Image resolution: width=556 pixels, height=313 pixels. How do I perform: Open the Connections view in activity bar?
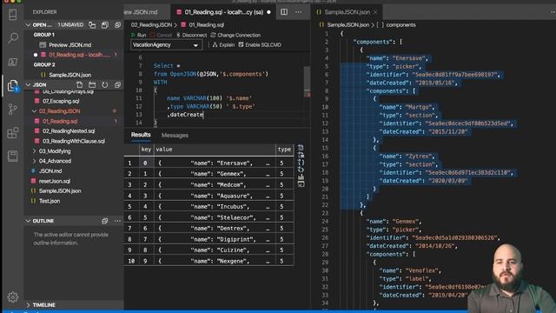click(x=13, y=15)
